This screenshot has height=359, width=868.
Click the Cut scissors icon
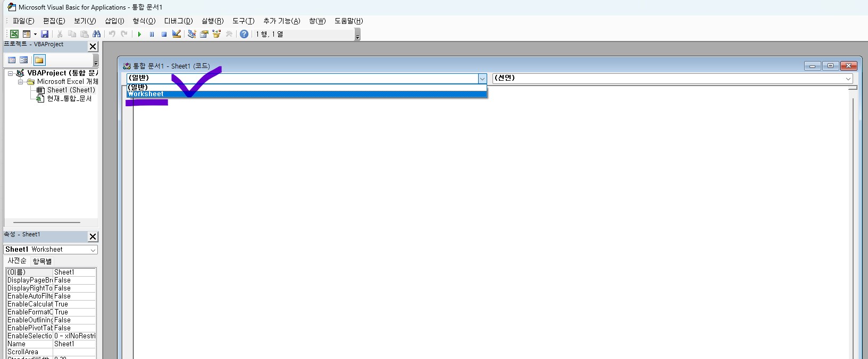(60, 34)
